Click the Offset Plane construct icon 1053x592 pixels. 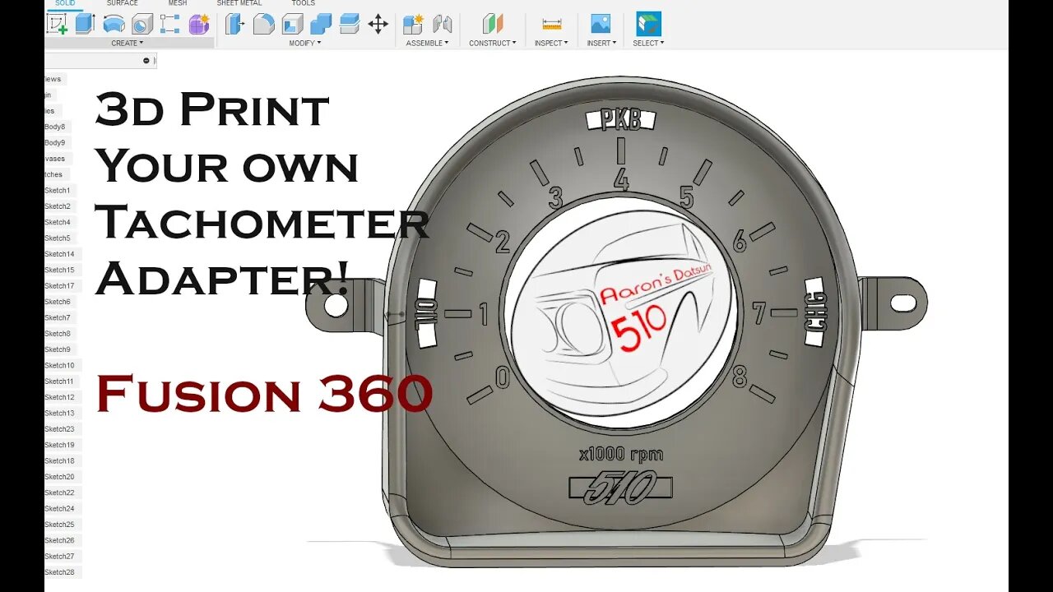[x=493, y=24]
